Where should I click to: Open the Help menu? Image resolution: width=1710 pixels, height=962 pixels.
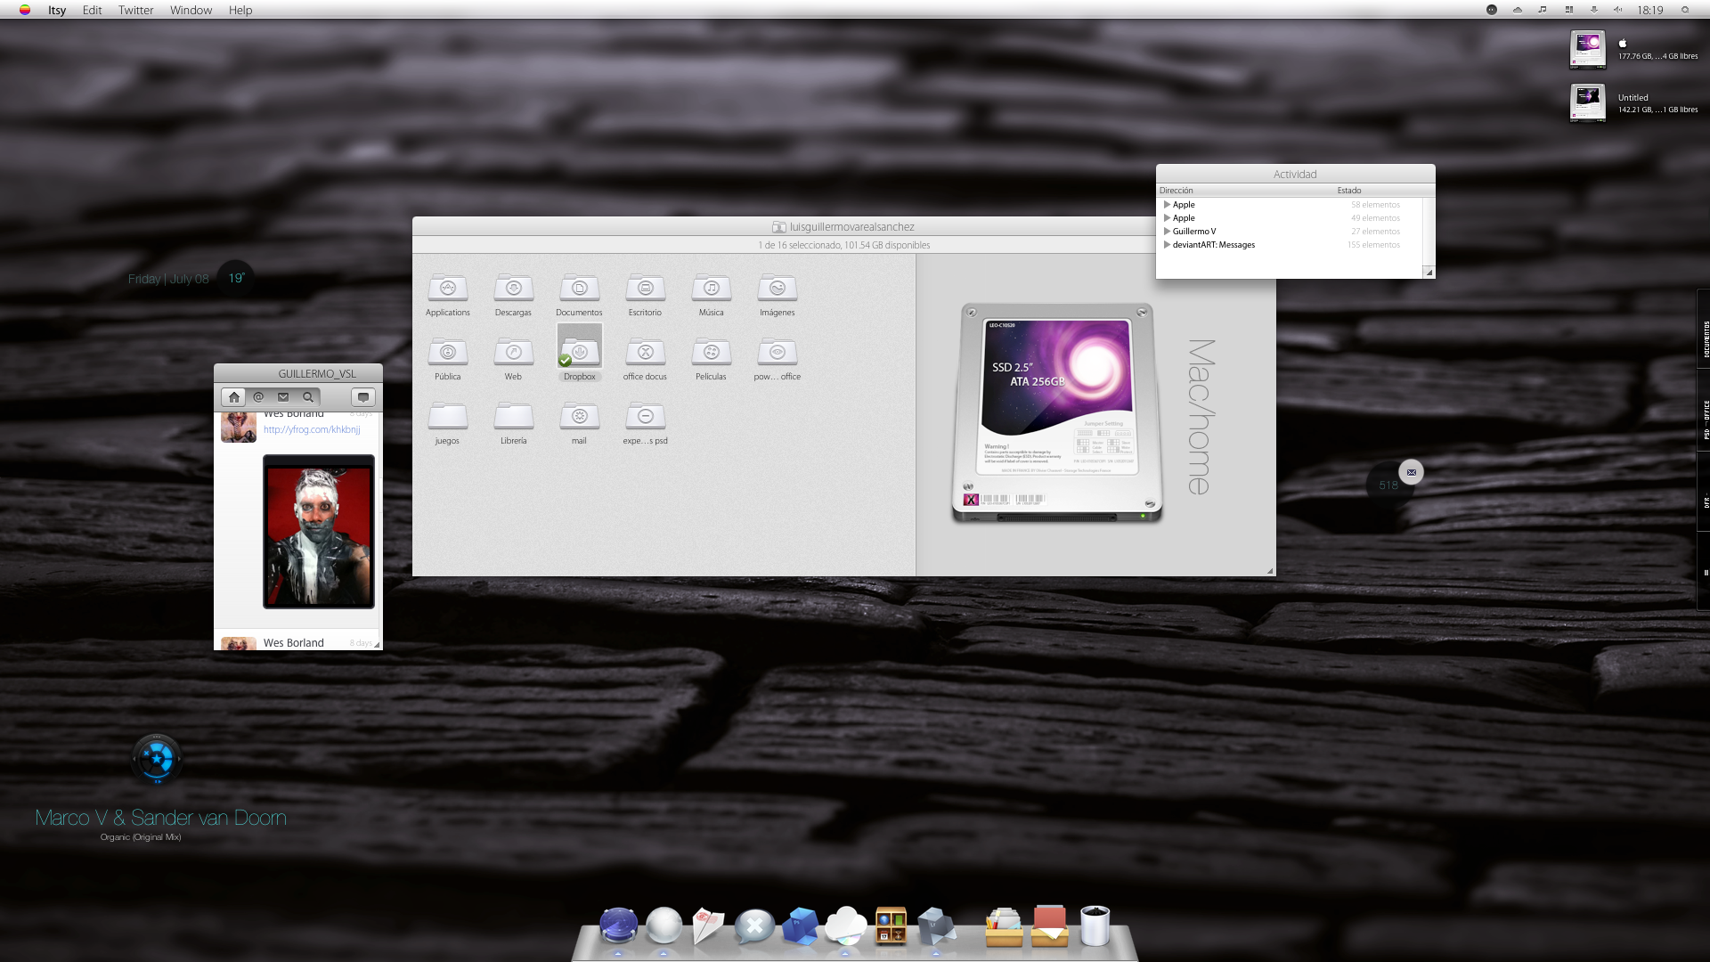pyautogui.click(x=240, y=10)
